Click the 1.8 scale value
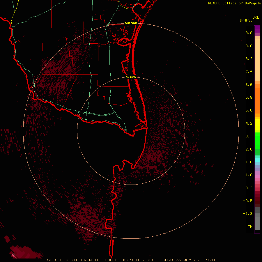 click(249, 162)
